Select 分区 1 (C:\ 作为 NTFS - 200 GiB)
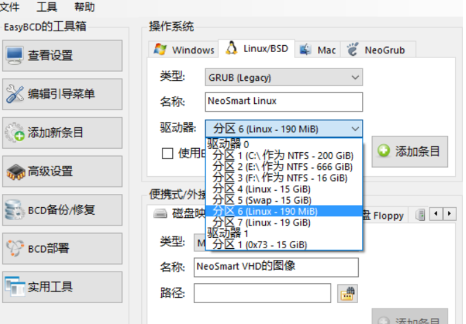Image resolution: width=466 pixels, height=324 pixels. pos(284,155)
